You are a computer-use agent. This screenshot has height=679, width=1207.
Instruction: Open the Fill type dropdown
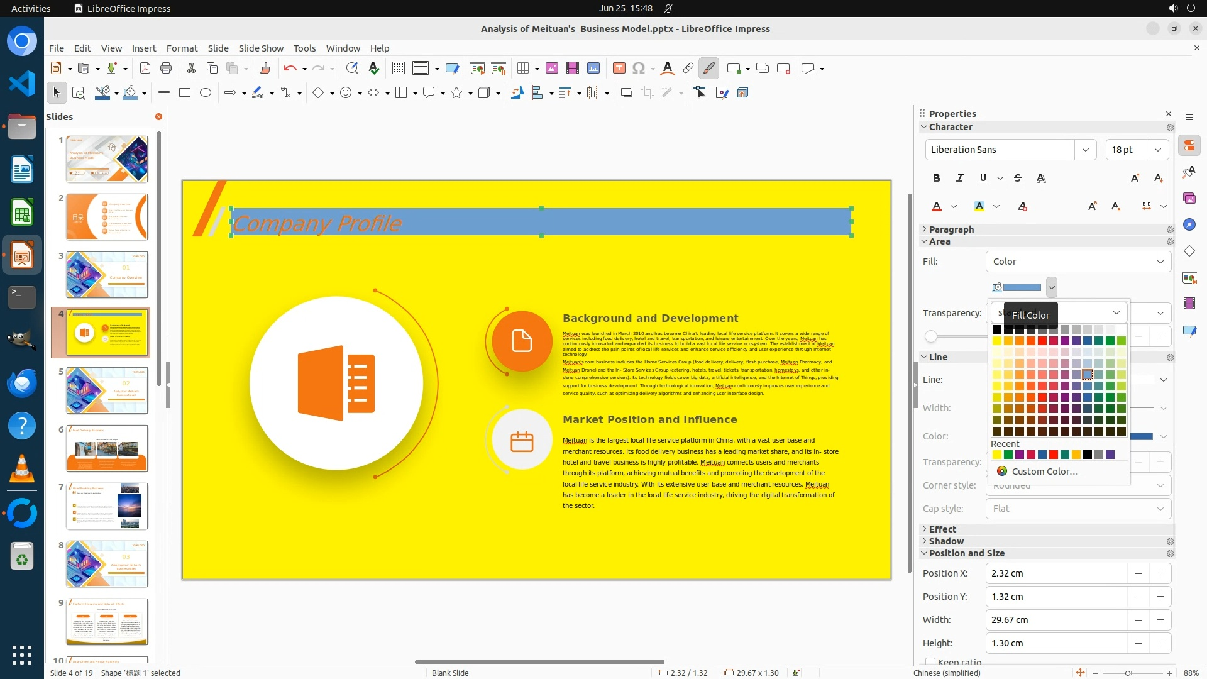tap(1078, 262)
